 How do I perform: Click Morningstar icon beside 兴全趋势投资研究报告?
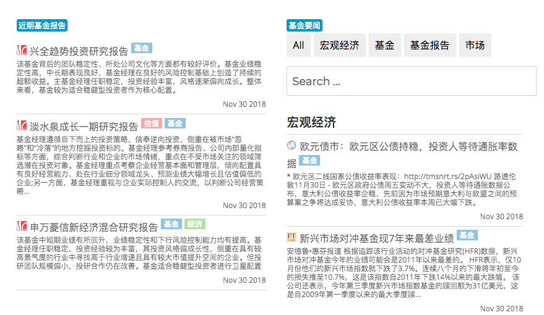[22, 51]
